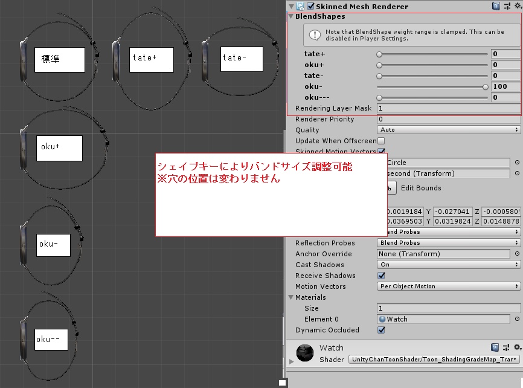Open Skinned Mesh Renderer gear settings menu
The width and height of the screenshot is (523, 388).
(x=518, y=5)
